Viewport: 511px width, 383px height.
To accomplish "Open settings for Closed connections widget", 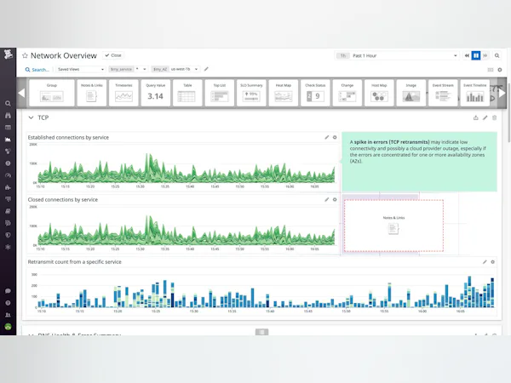I will pyautogui.click(x=335, y=200).
